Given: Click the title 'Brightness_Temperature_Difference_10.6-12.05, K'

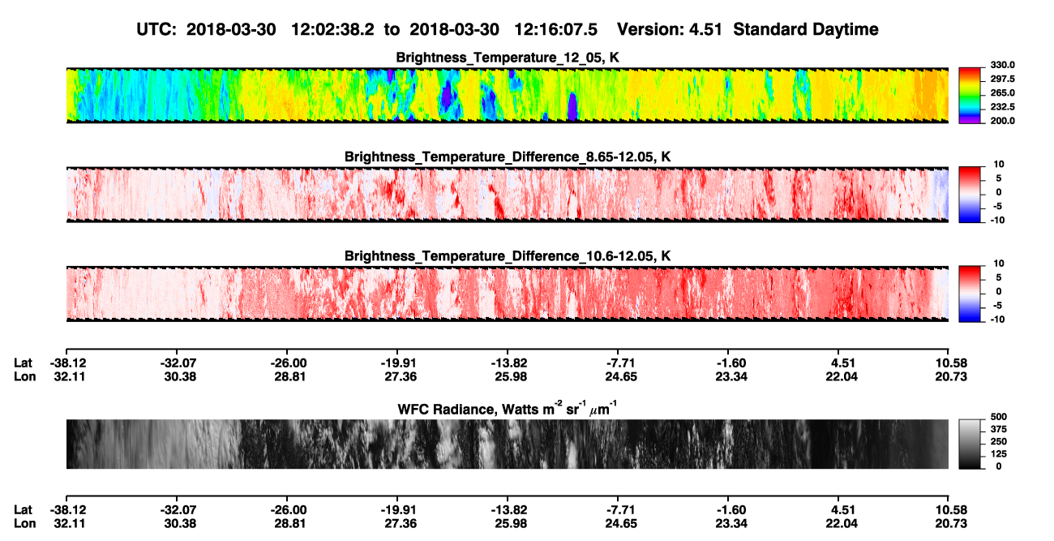Looking at the screenshot, I should coord(508,256).
